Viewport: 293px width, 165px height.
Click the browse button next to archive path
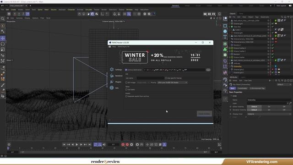pos(208,70)
